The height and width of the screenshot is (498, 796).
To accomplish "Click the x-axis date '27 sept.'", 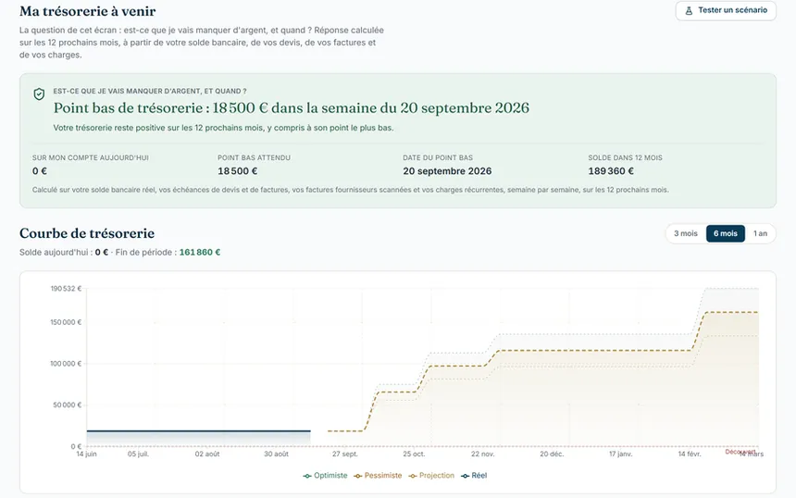I will pos(344,454).
